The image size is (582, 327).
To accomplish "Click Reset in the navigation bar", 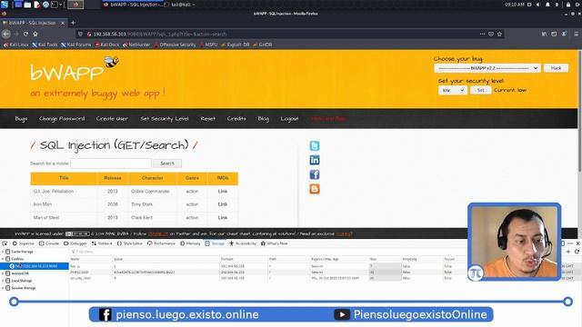I will 208,119.
